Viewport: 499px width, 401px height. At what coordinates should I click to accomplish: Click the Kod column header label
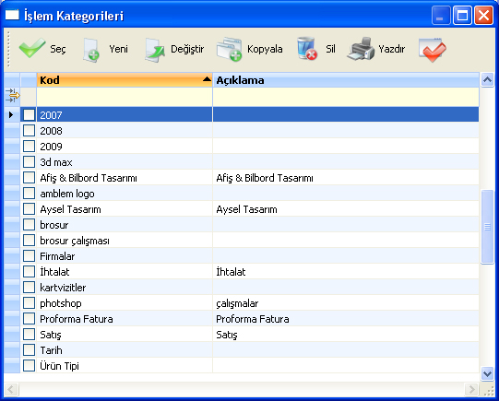pos(50,80)
